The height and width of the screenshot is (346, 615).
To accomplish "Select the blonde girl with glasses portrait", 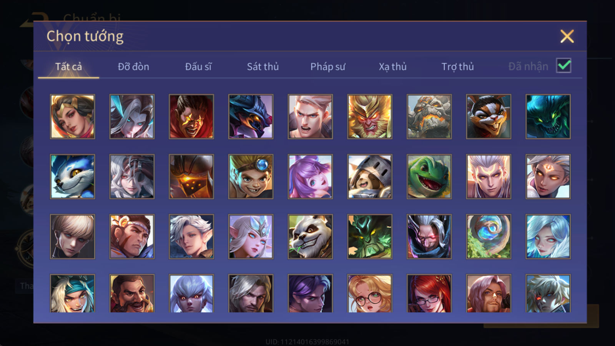I will tap(370, 293).
